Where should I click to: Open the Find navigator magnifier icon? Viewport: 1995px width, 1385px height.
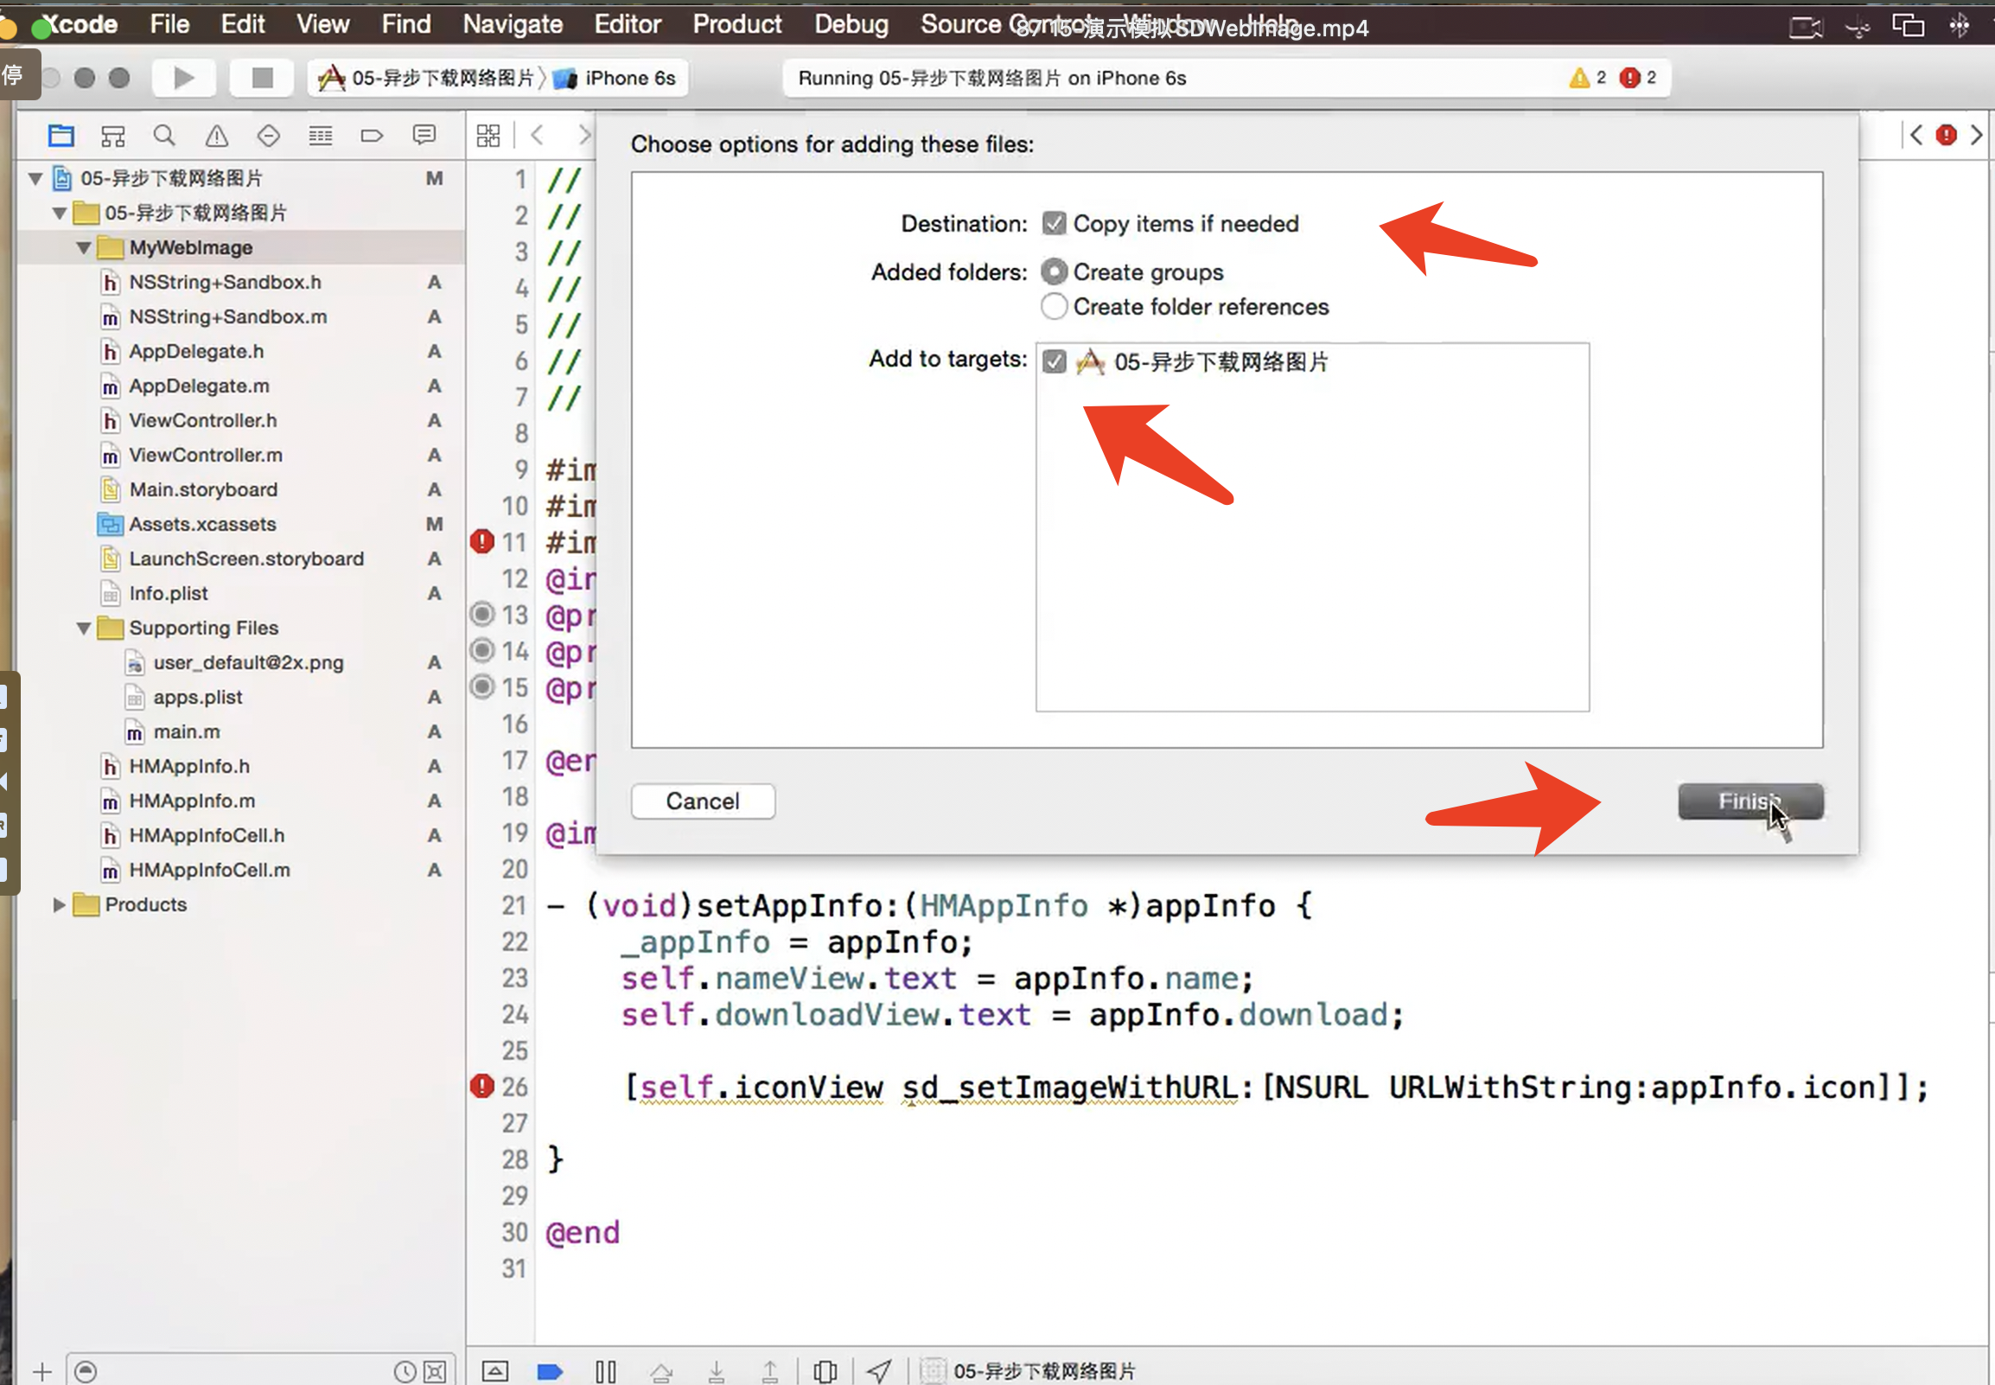tap(164, 136)
